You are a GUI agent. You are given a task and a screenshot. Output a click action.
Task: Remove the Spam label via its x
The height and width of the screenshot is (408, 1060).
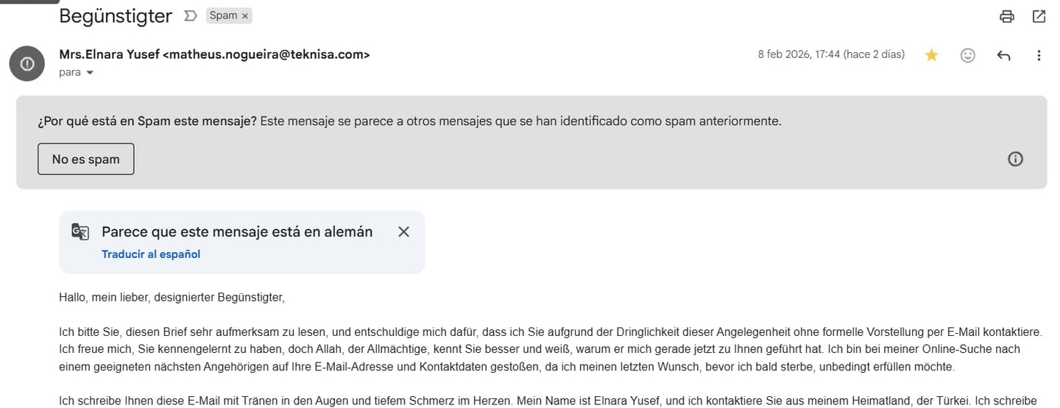tap(245, 15)
